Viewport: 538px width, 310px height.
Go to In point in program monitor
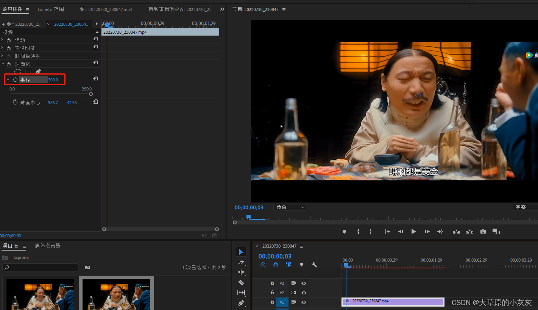point(387,231)
